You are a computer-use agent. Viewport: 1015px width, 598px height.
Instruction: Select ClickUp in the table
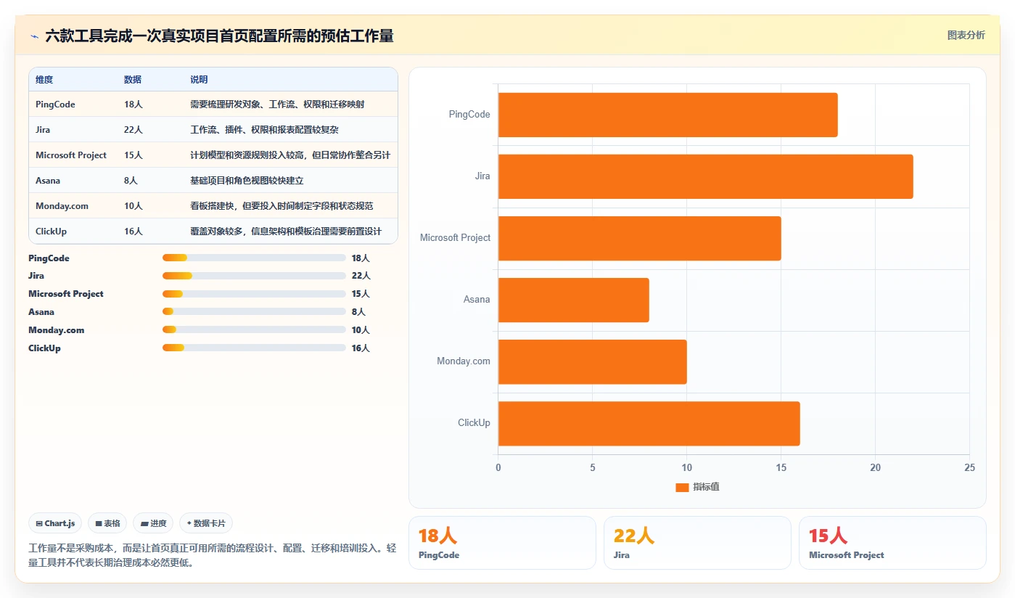[51, 232]
